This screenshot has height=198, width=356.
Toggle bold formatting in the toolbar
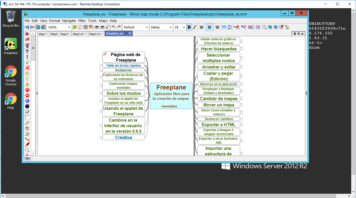[189, 27]
